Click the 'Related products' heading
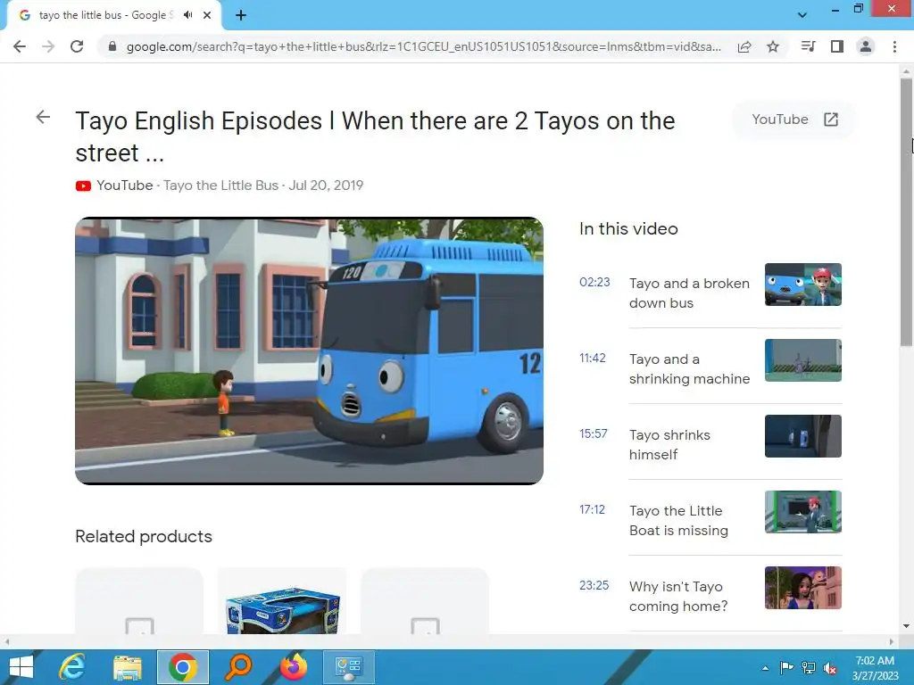This screenshot has height=685, width=914. tap(144, 536)
